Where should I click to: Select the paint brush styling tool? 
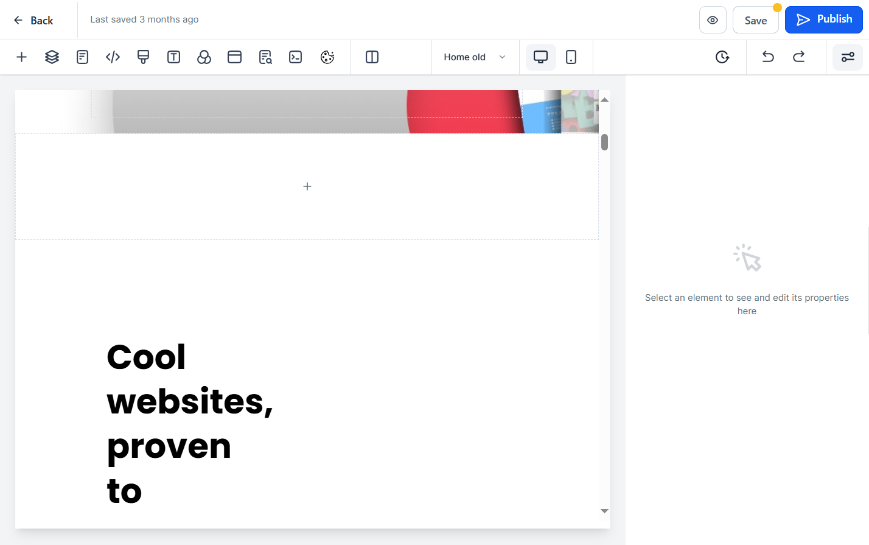tap(143, 57)
